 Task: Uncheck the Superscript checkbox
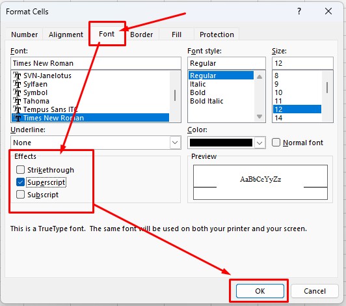[x=20, y=182]
